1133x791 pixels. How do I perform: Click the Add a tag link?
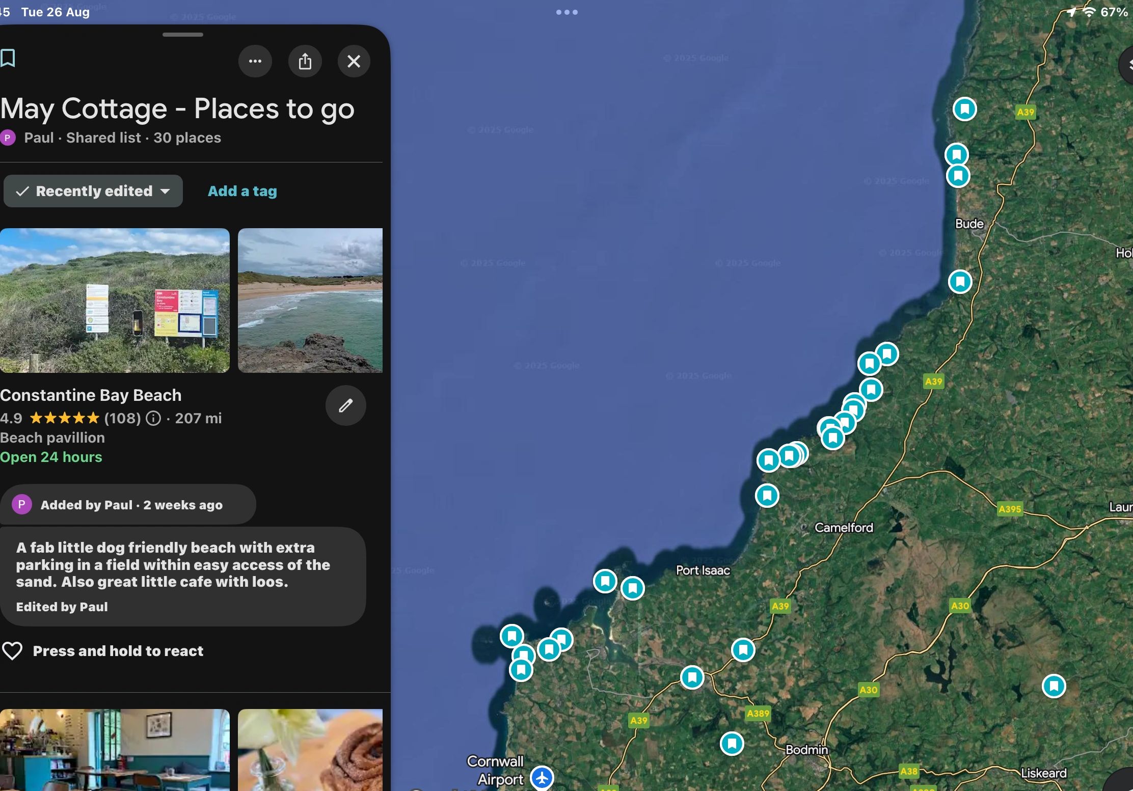pos(242,191)
